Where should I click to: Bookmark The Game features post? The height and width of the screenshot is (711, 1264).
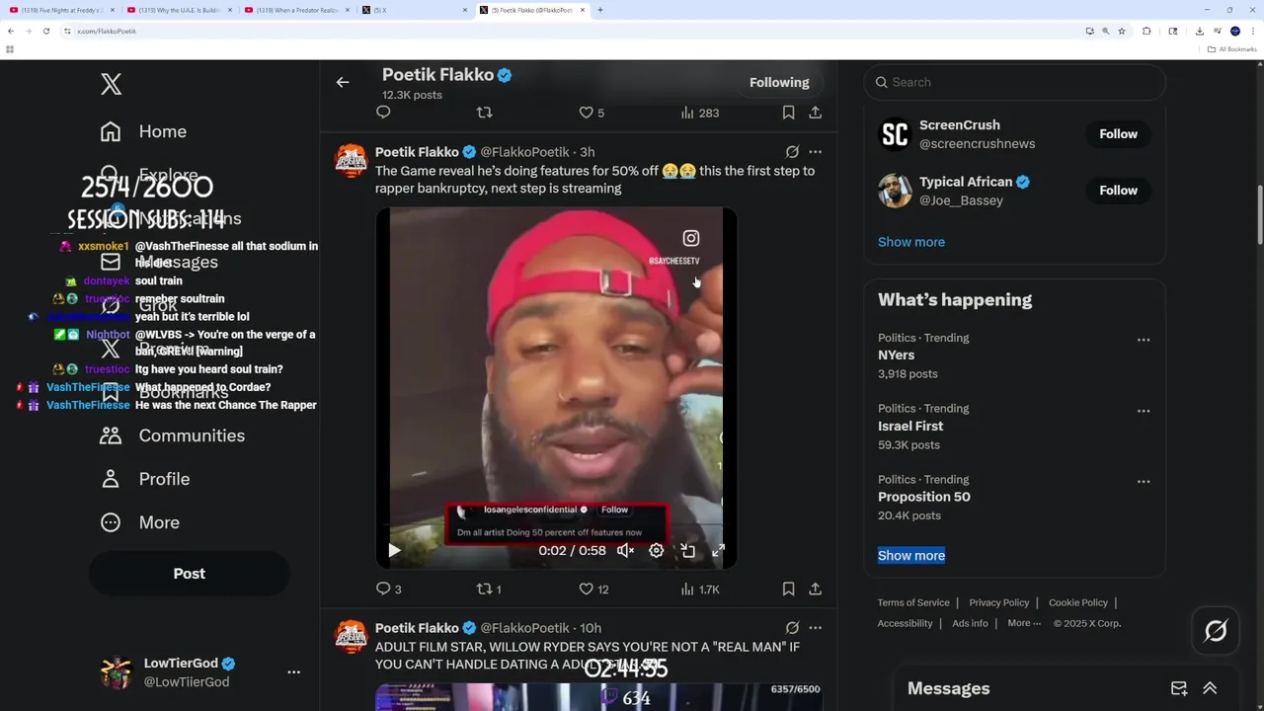click(x=788, y=590)
